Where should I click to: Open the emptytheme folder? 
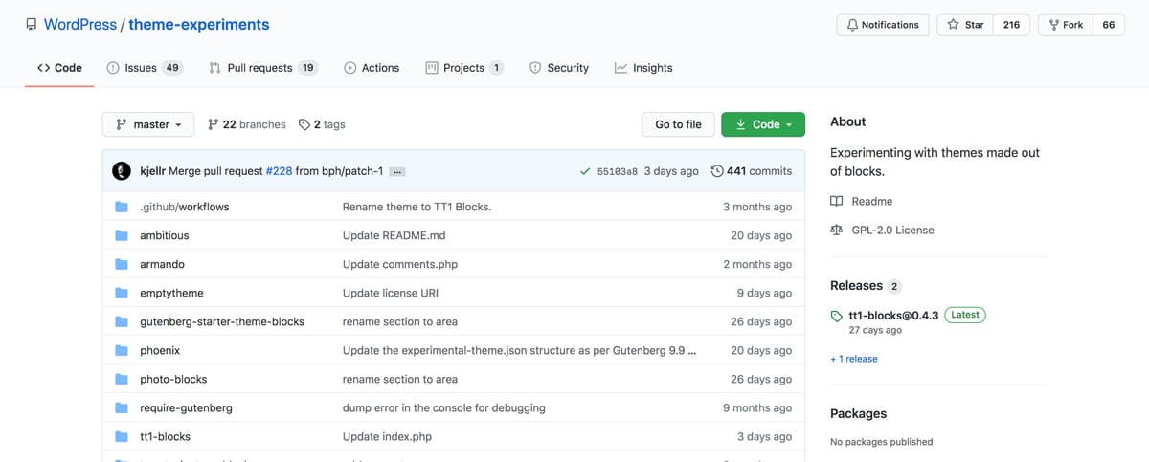coord(171,293)
